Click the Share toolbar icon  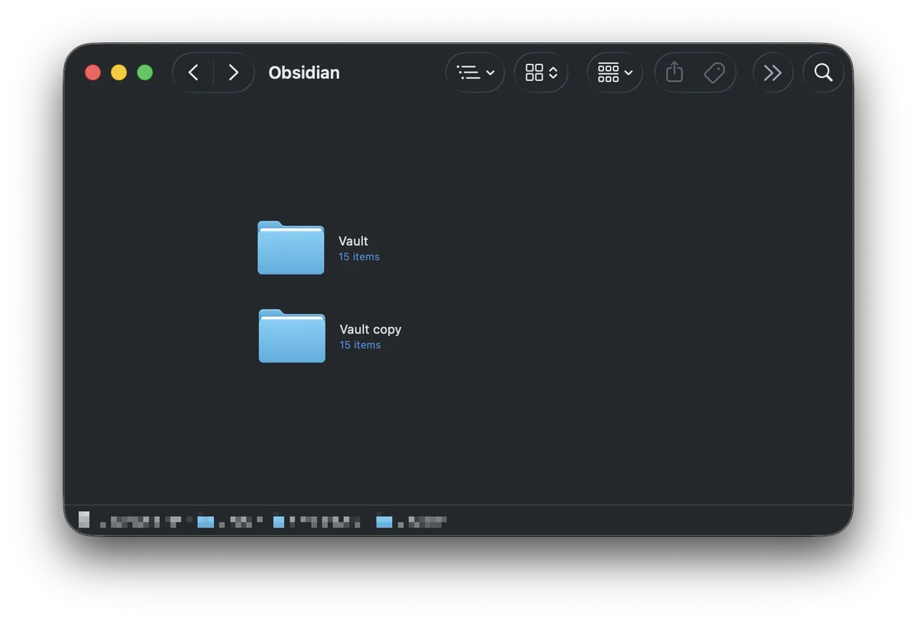(674, 73)
